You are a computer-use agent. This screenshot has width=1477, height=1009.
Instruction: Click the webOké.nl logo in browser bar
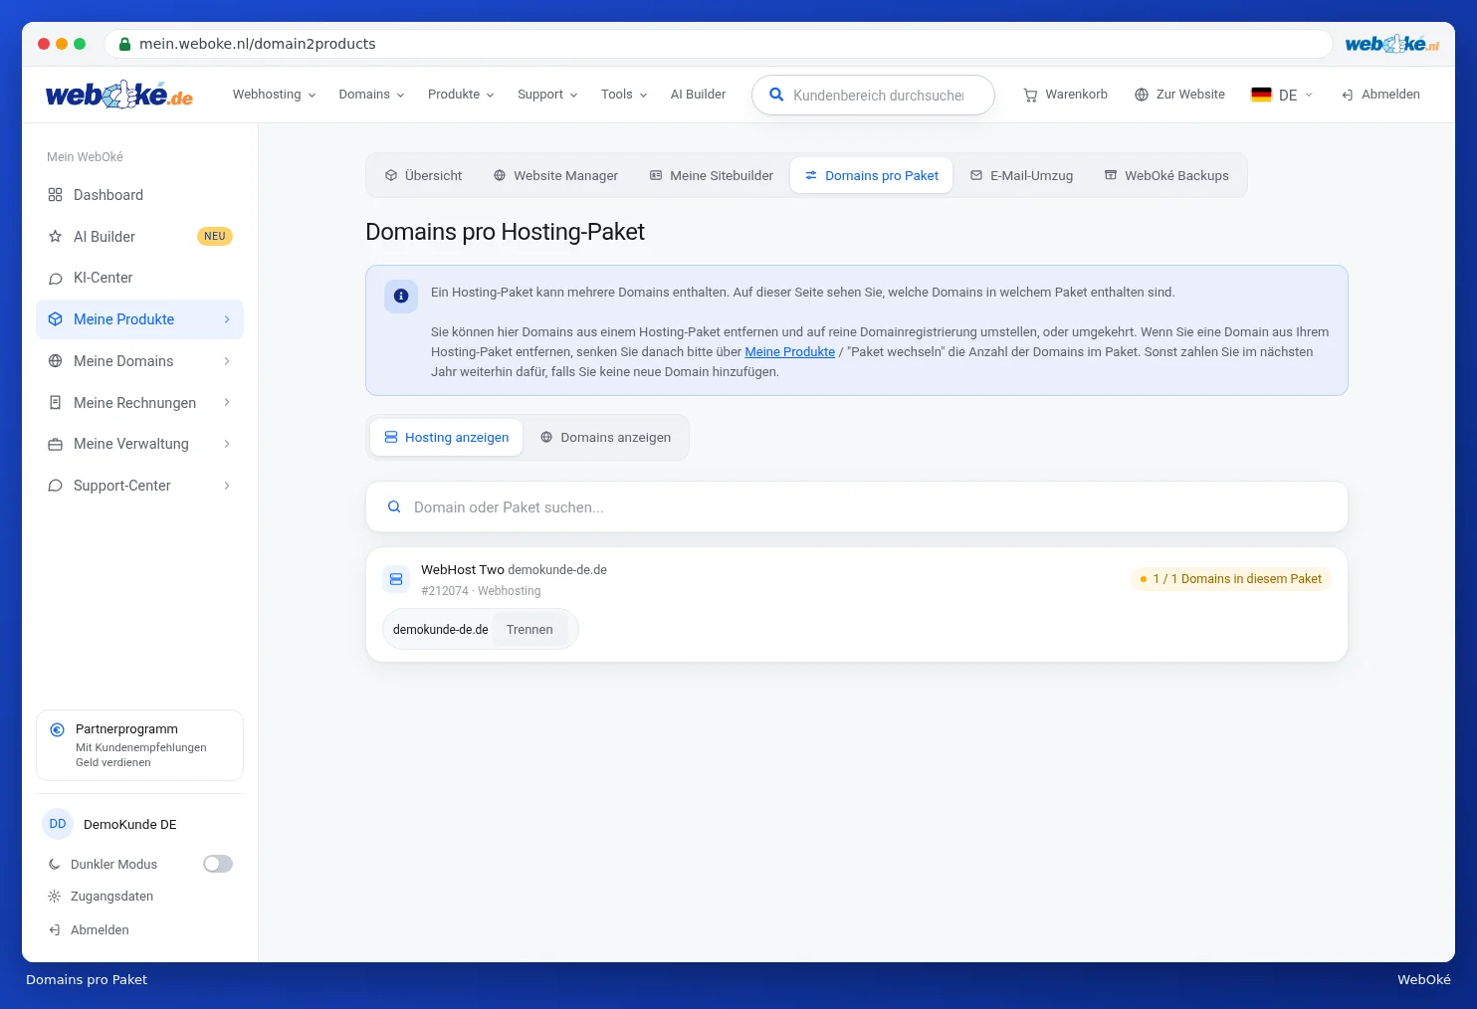coord(1392,44)
